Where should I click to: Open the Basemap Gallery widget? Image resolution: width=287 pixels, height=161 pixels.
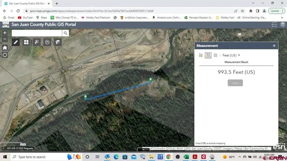[x=26, y=42]
